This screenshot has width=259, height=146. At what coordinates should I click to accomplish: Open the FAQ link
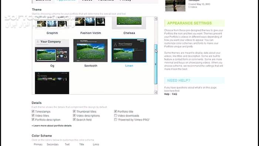174,94
